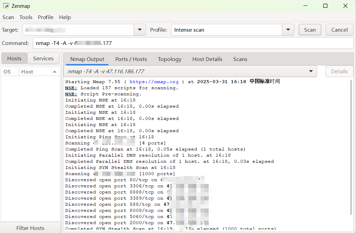Cancel the running scan

pyautogui.click(x=339, y=30)
